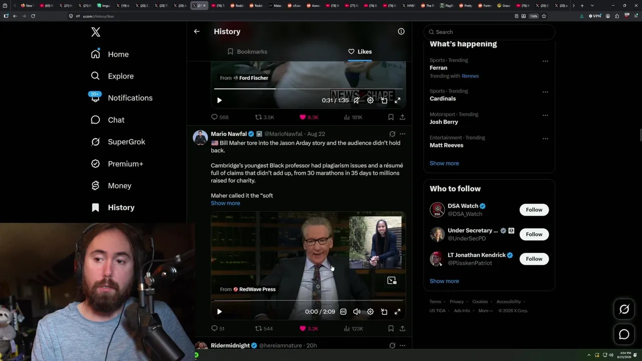Expand Mario Nawfal's post with Show more
Viewport: 642px width, 361px height.
click(225, 203)
